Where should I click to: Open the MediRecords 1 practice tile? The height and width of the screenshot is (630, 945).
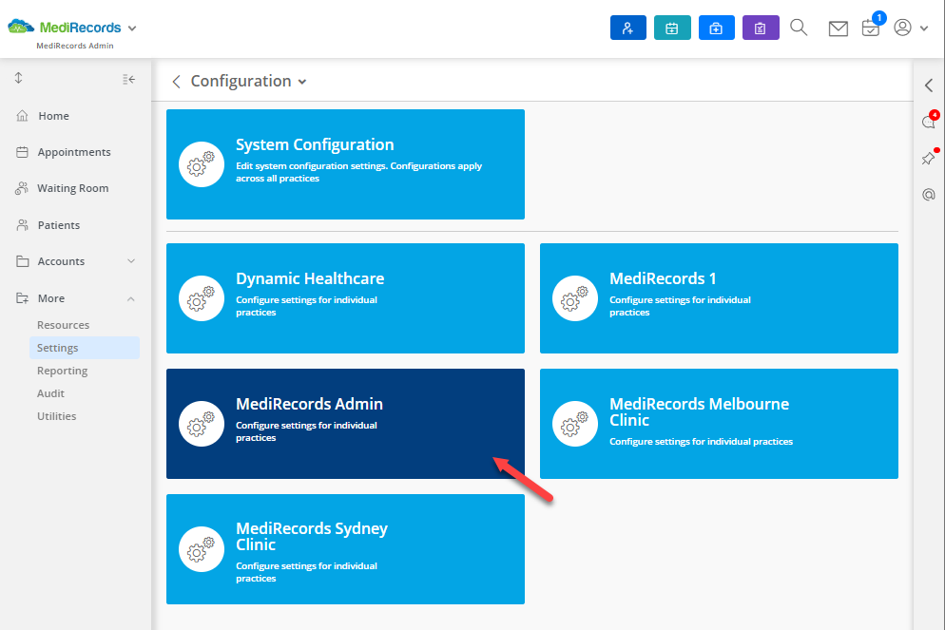pos(719,298)
